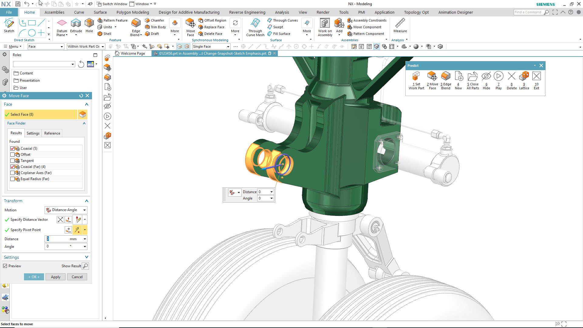
Task: Click Show Result magnifier icon
Action: (86, 266)
